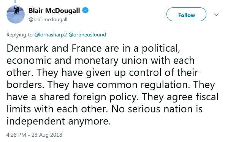Open the @orpheusfound profile link

[87, 35]
